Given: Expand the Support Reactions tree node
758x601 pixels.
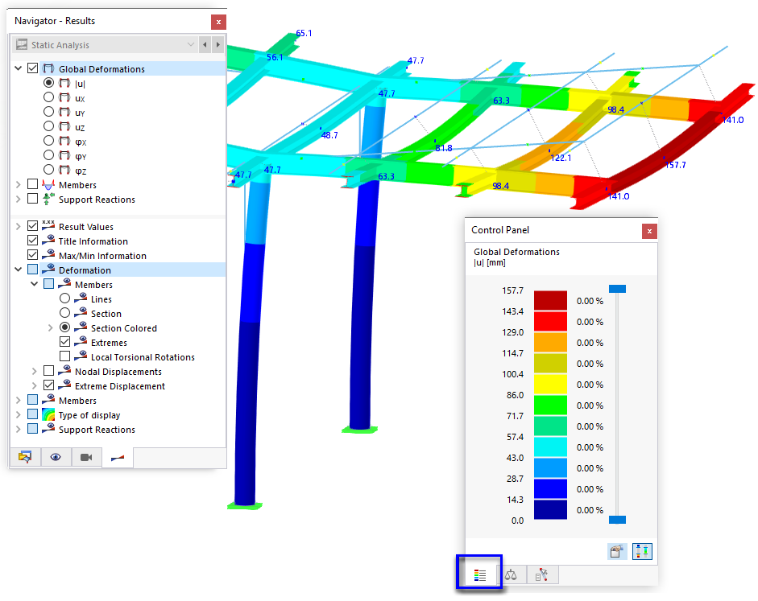Looking at the screenshot, I should (18, 199).
